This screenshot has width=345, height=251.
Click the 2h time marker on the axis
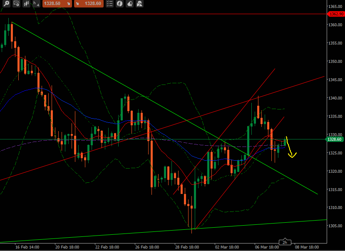click(x=285, y=242)
